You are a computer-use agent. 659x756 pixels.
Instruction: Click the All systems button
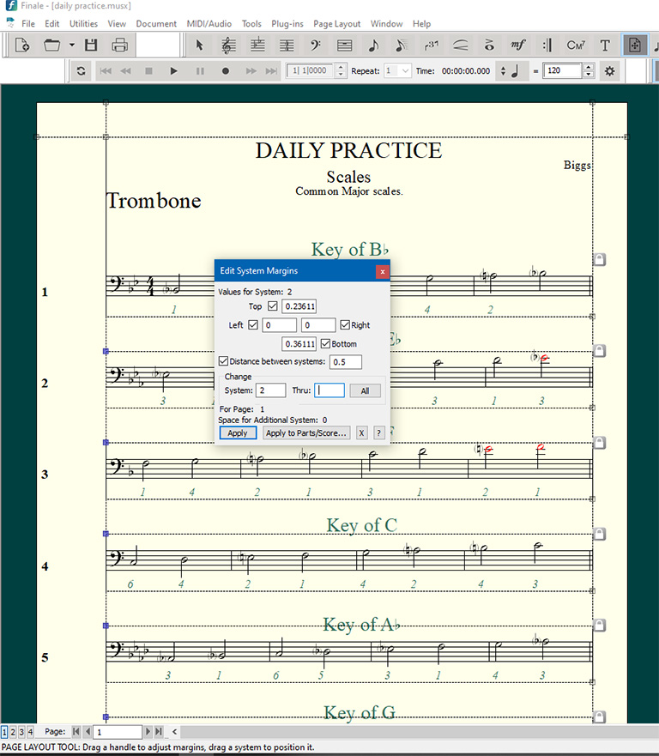(x=365, y=390)
